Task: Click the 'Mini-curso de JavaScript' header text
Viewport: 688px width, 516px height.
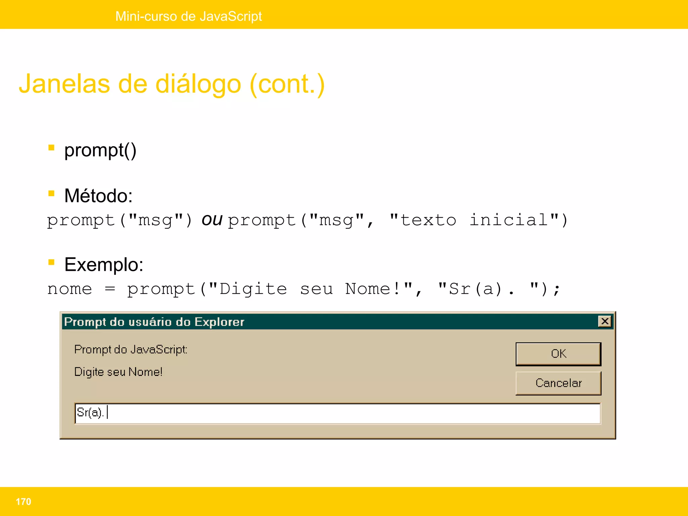Action: [x=188, y=16]
